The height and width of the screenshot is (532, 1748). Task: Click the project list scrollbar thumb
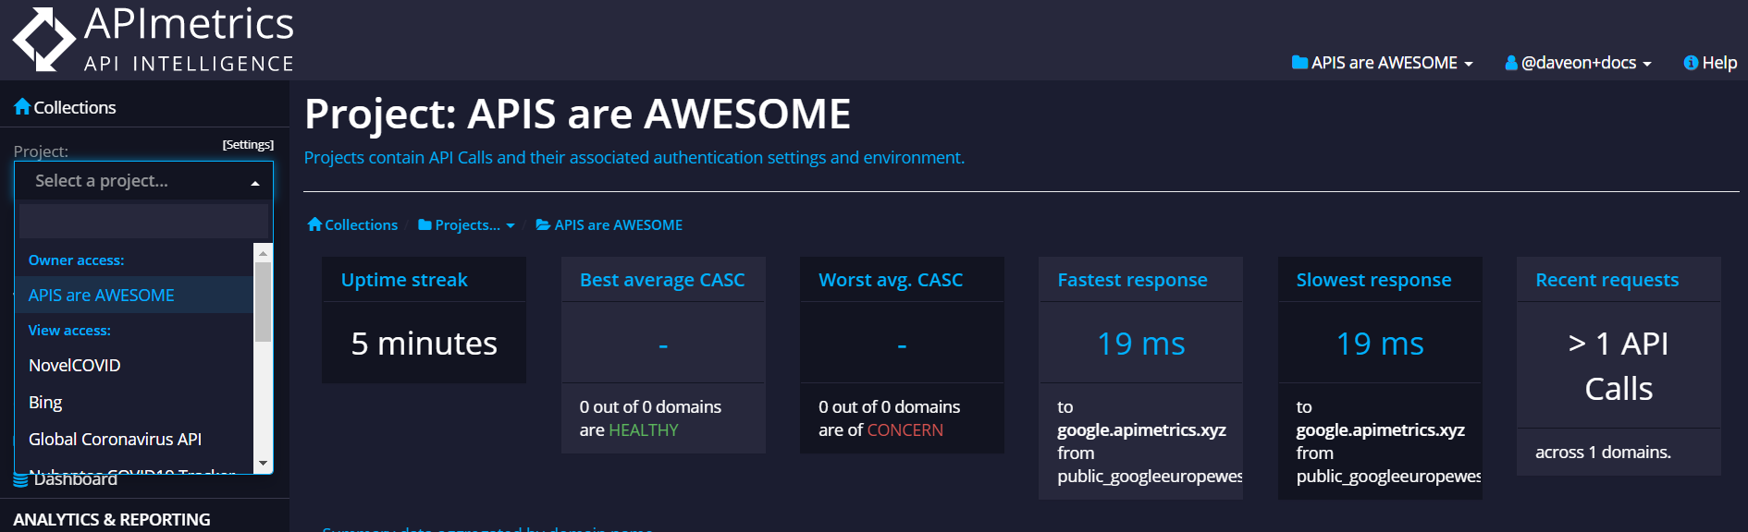coord(264,302)
